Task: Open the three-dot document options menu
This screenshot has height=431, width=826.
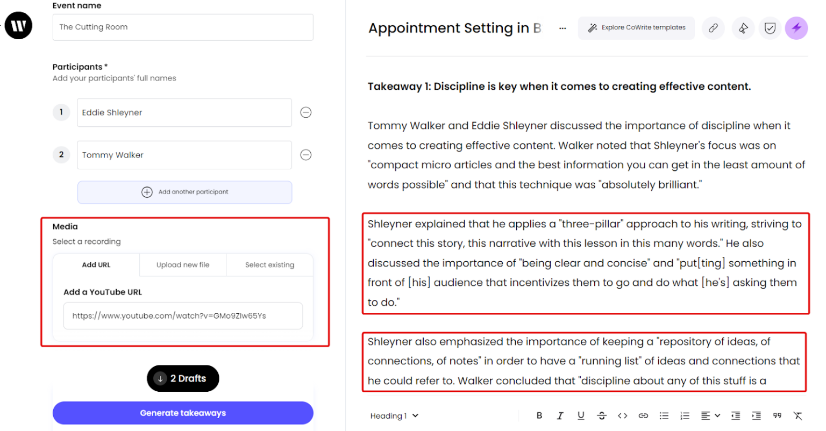Action: (x=562, y=28)
